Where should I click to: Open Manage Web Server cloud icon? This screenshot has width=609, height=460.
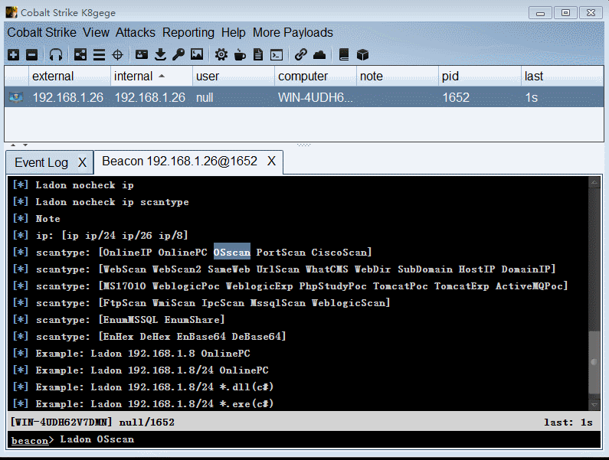pos(319,55)
